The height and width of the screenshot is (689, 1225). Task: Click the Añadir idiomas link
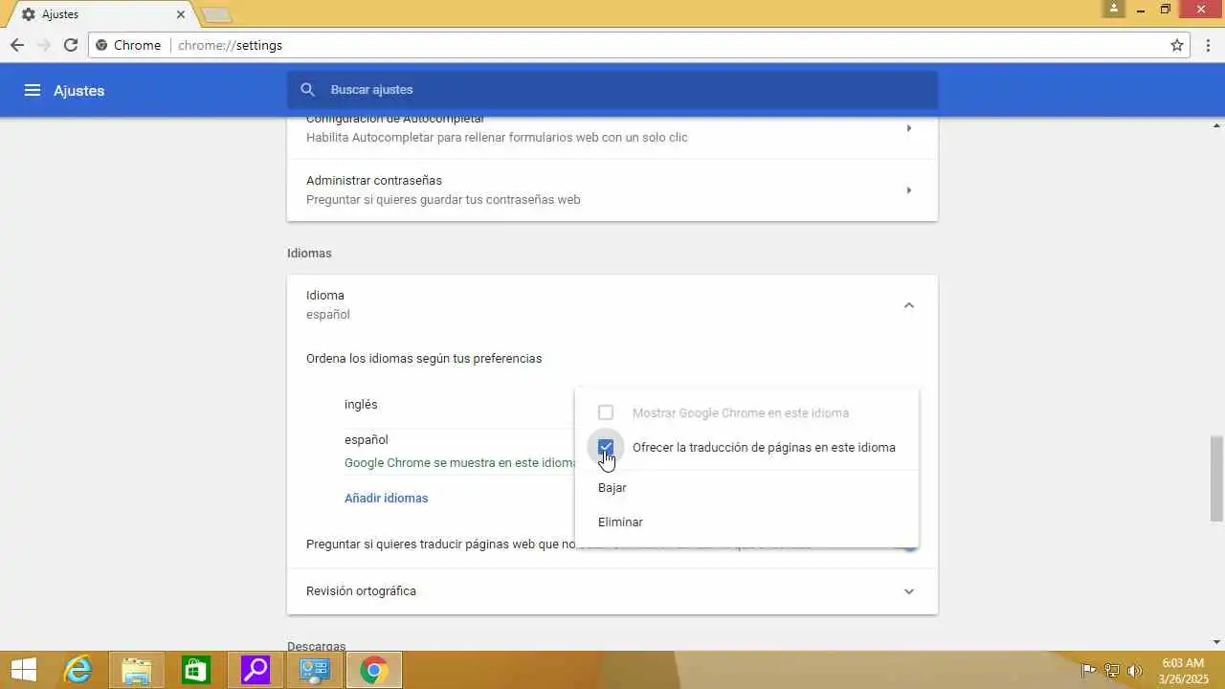[x=386, y=499]
